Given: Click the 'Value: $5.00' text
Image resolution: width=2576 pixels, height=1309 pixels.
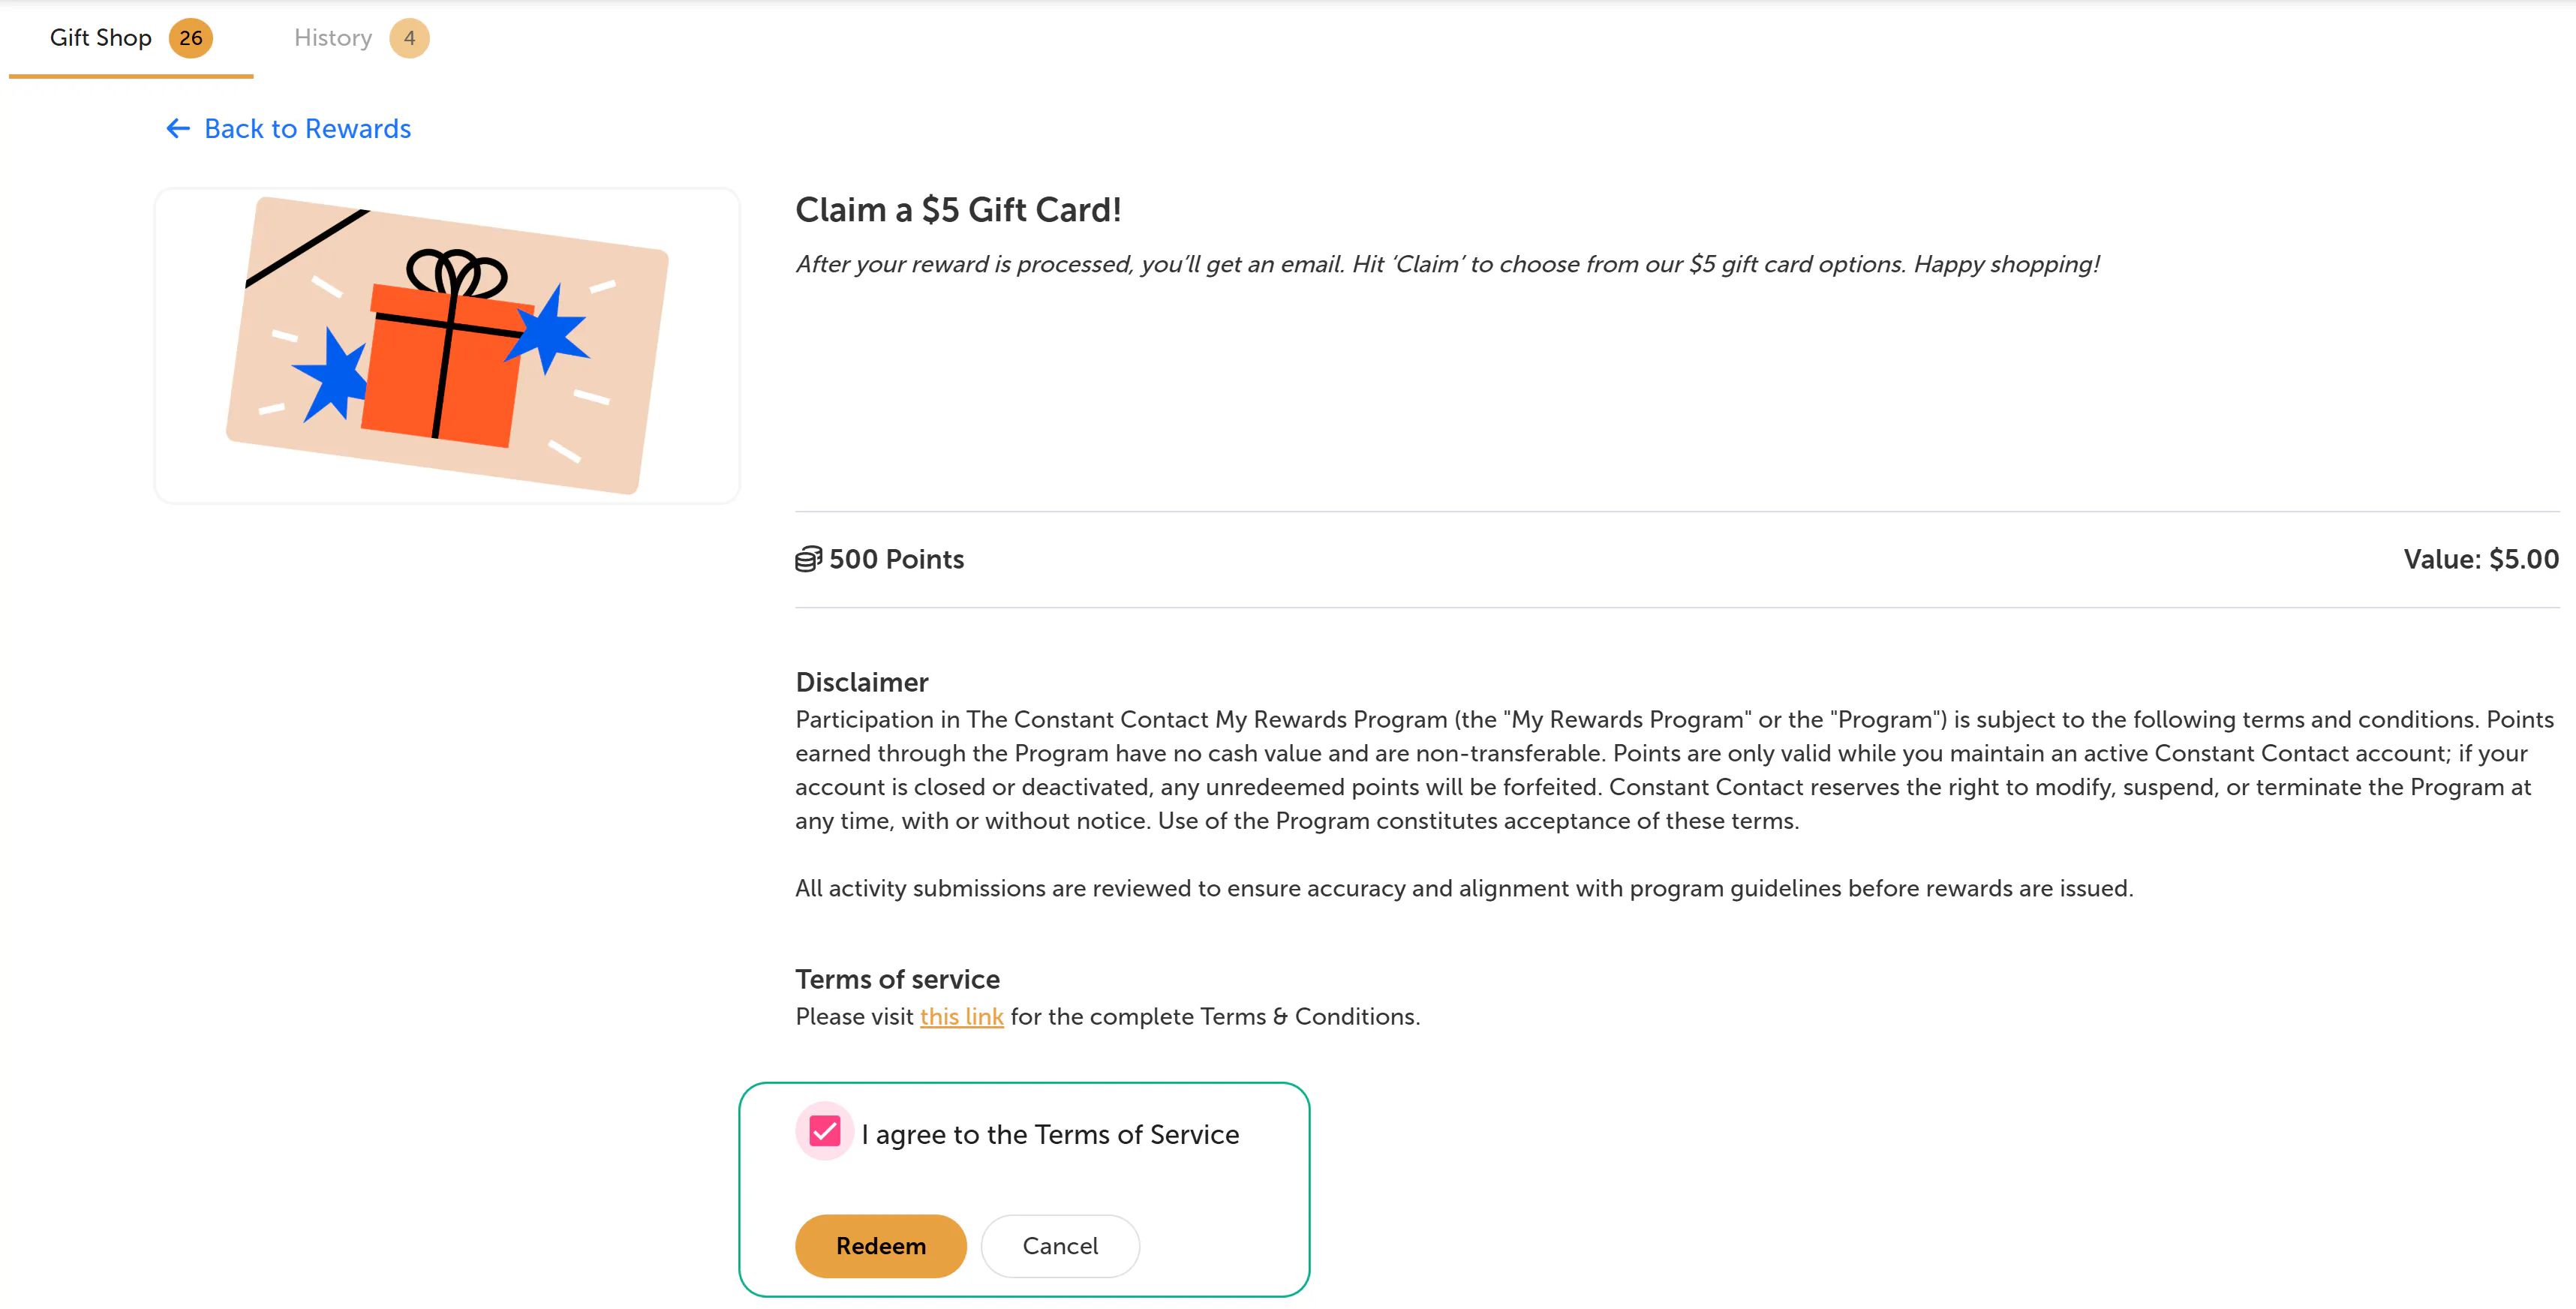Looking at the screenshot, I should tap(2481, 559).
